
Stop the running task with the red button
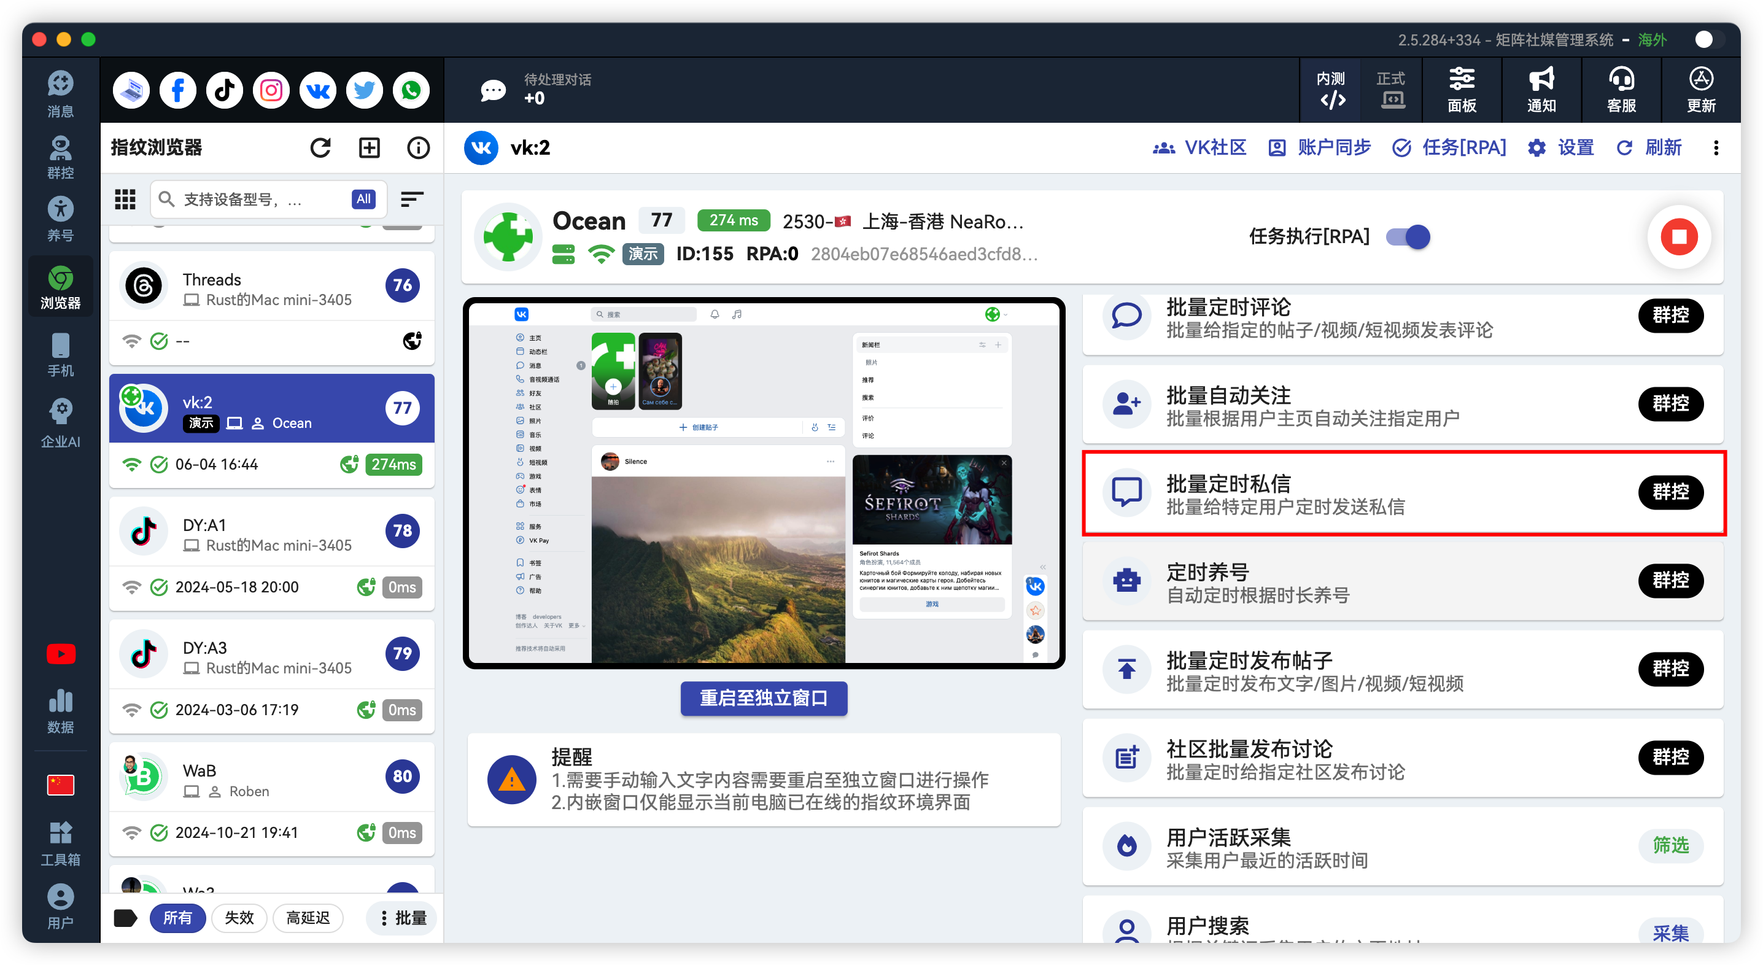coord(1679,237)
